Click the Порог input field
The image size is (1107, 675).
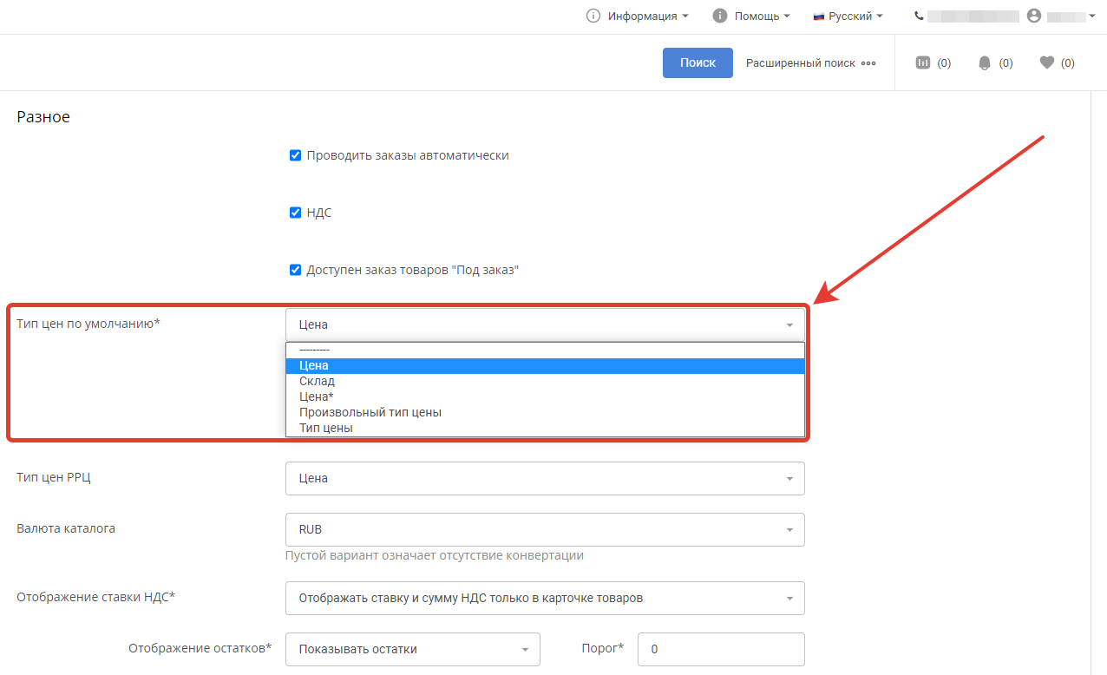[x=720, y=649]
